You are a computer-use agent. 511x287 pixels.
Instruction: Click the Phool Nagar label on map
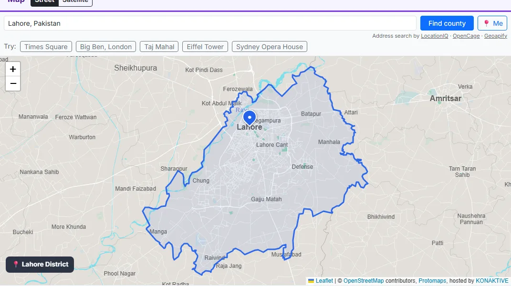(x=120, y=274)
